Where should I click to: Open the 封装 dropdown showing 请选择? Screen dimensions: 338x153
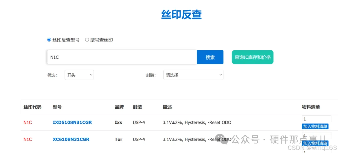pos(193,75)
